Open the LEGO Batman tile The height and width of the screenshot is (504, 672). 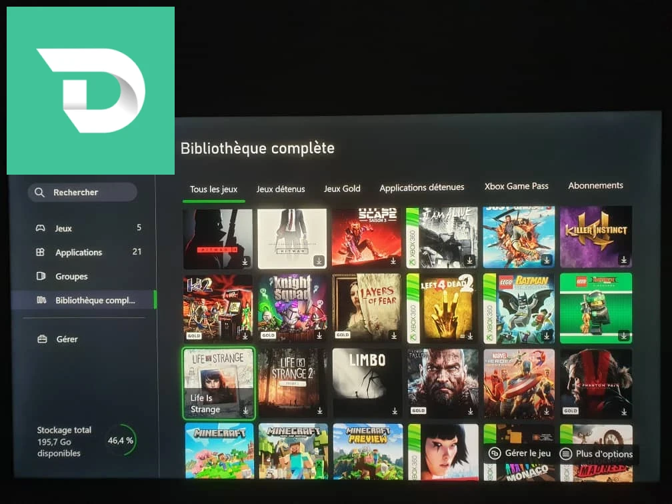519,309
